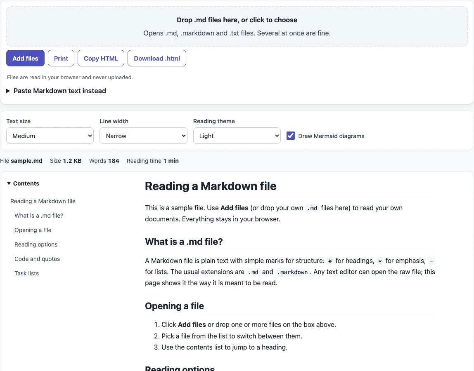Open the drop .md files zone

pyautogui.click(x=237, y=26)
